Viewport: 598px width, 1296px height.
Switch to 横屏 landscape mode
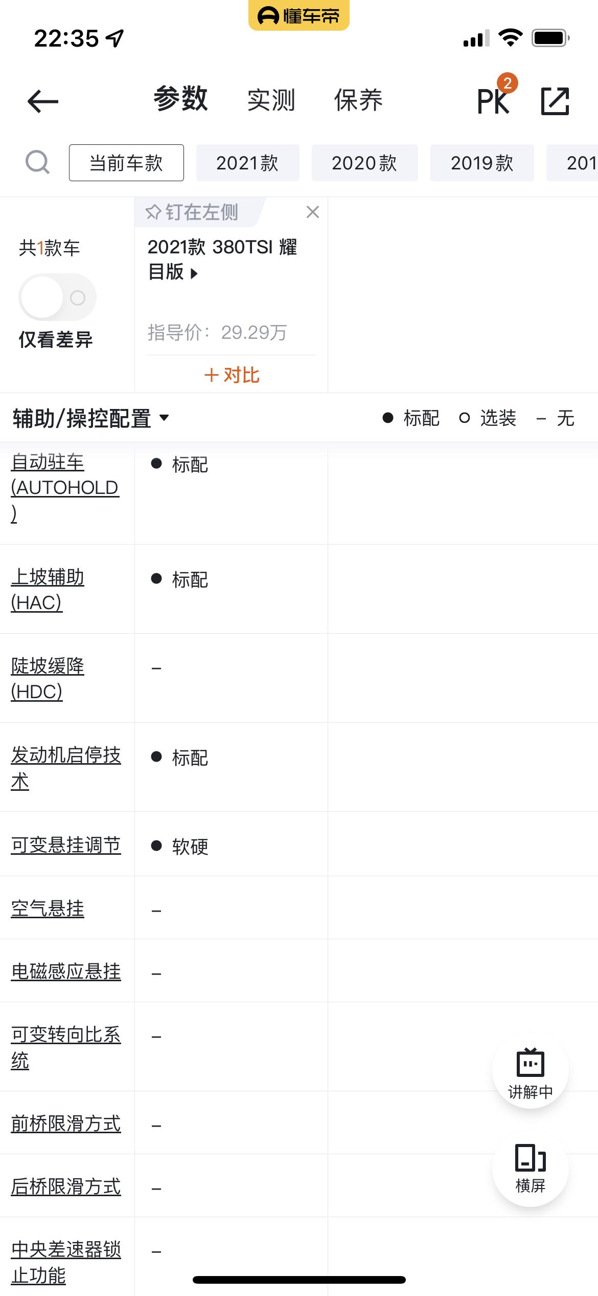click(530, 1169)
